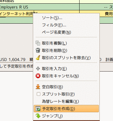The width and height of the screenshot is (113, 121).
Task: Choose the 取引を入力(E) menu label
Action: (x=54, y=69)
